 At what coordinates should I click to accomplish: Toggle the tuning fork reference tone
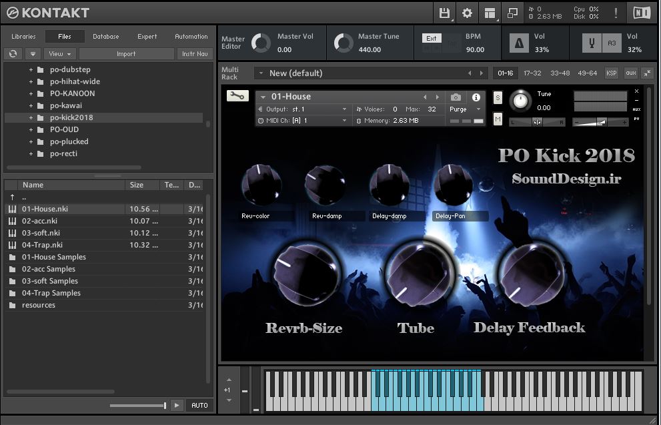592,43
